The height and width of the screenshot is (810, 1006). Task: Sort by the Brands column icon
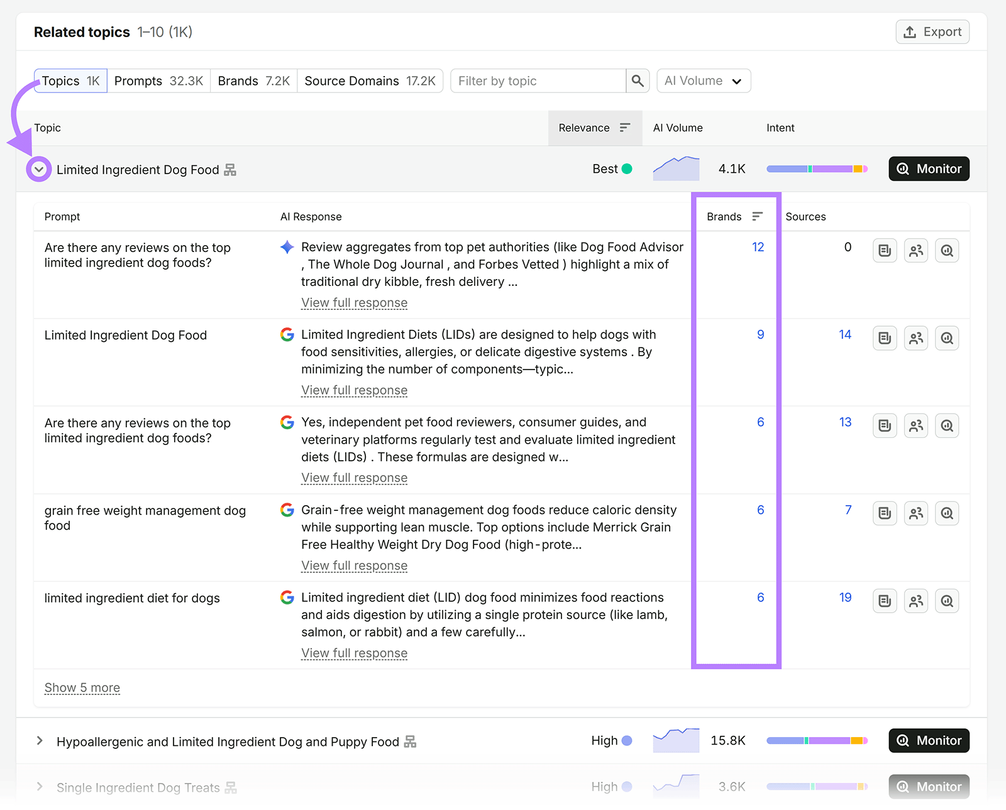[757, 216]
